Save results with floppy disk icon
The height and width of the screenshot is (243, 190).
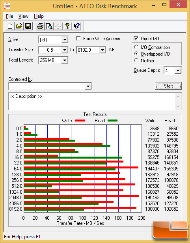tap(28, 26)
